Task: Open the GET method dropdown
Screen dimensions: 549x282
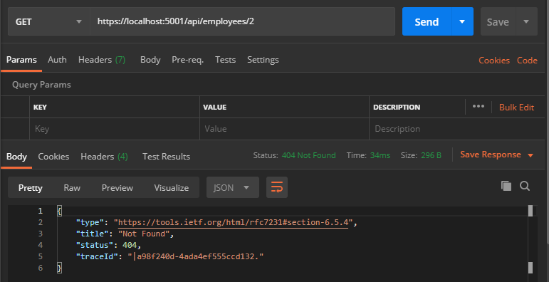Action: [x=48, y=21]
